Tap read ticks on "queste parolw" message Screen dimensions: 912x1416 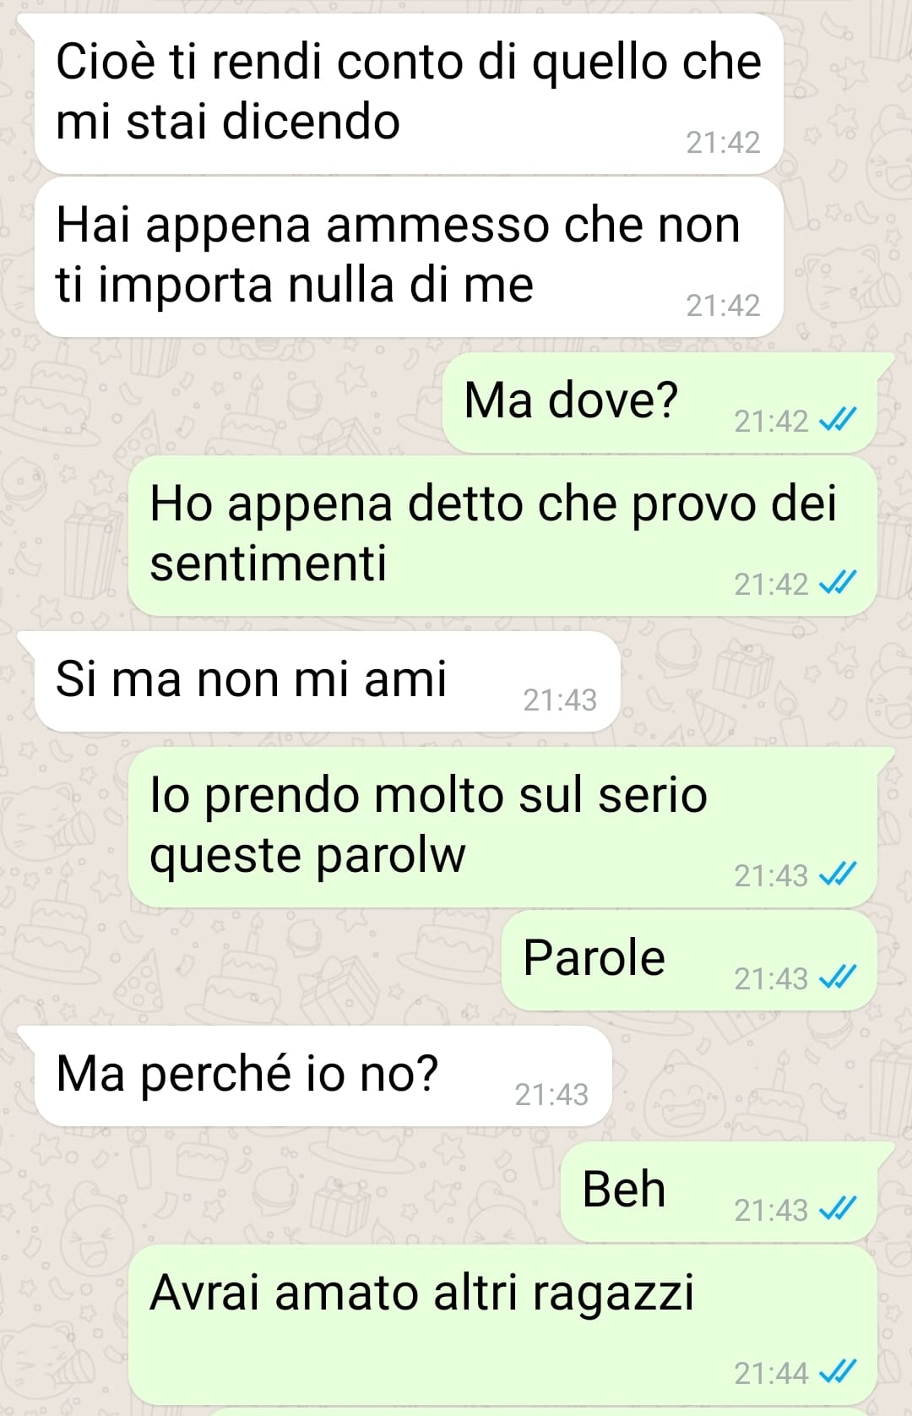tap(838, 874)
